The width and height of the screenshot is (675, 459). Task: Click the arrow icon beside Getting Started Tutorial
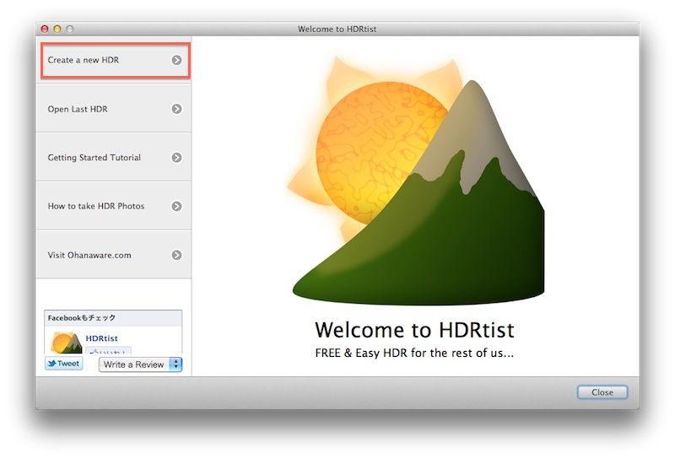pyautogui.click(x=176, y=158)
